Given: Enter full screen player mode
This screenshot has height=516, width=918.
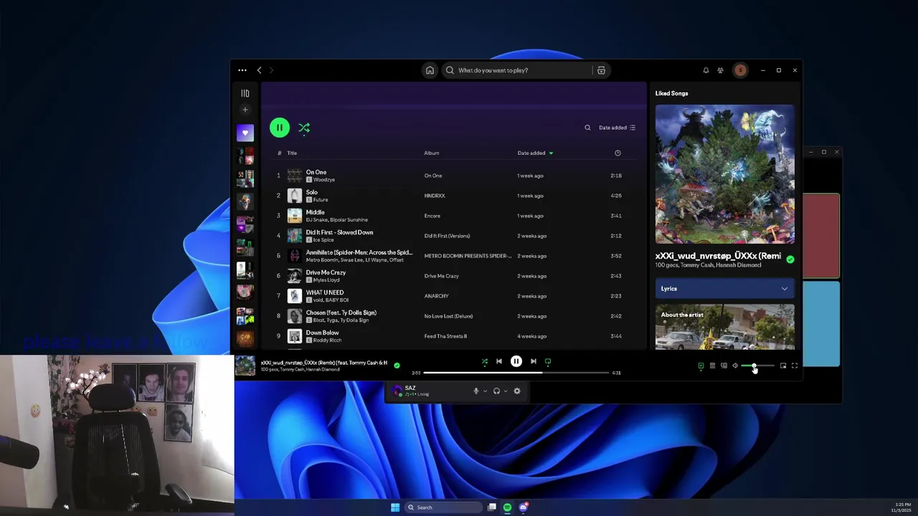Looking at the screenshot, I should [x=795, y=366].
